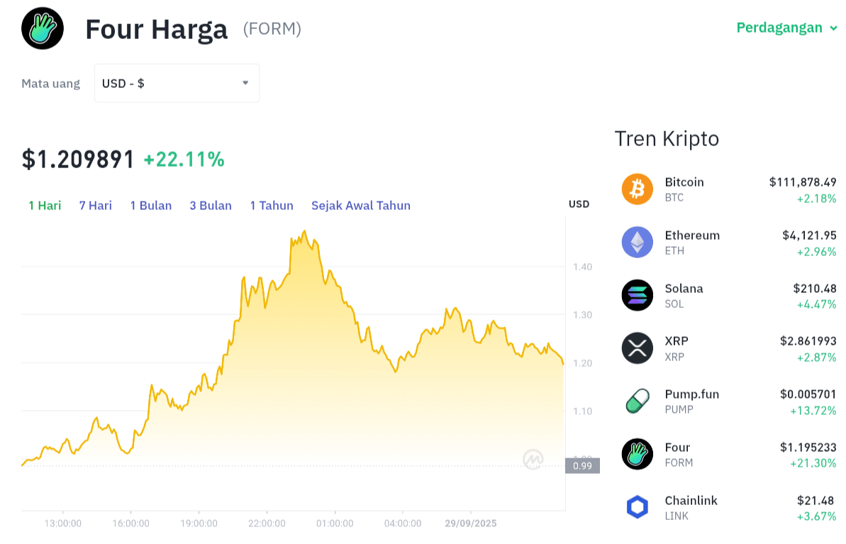Click the Ethereum diamond icon

[x=637, y=242]
